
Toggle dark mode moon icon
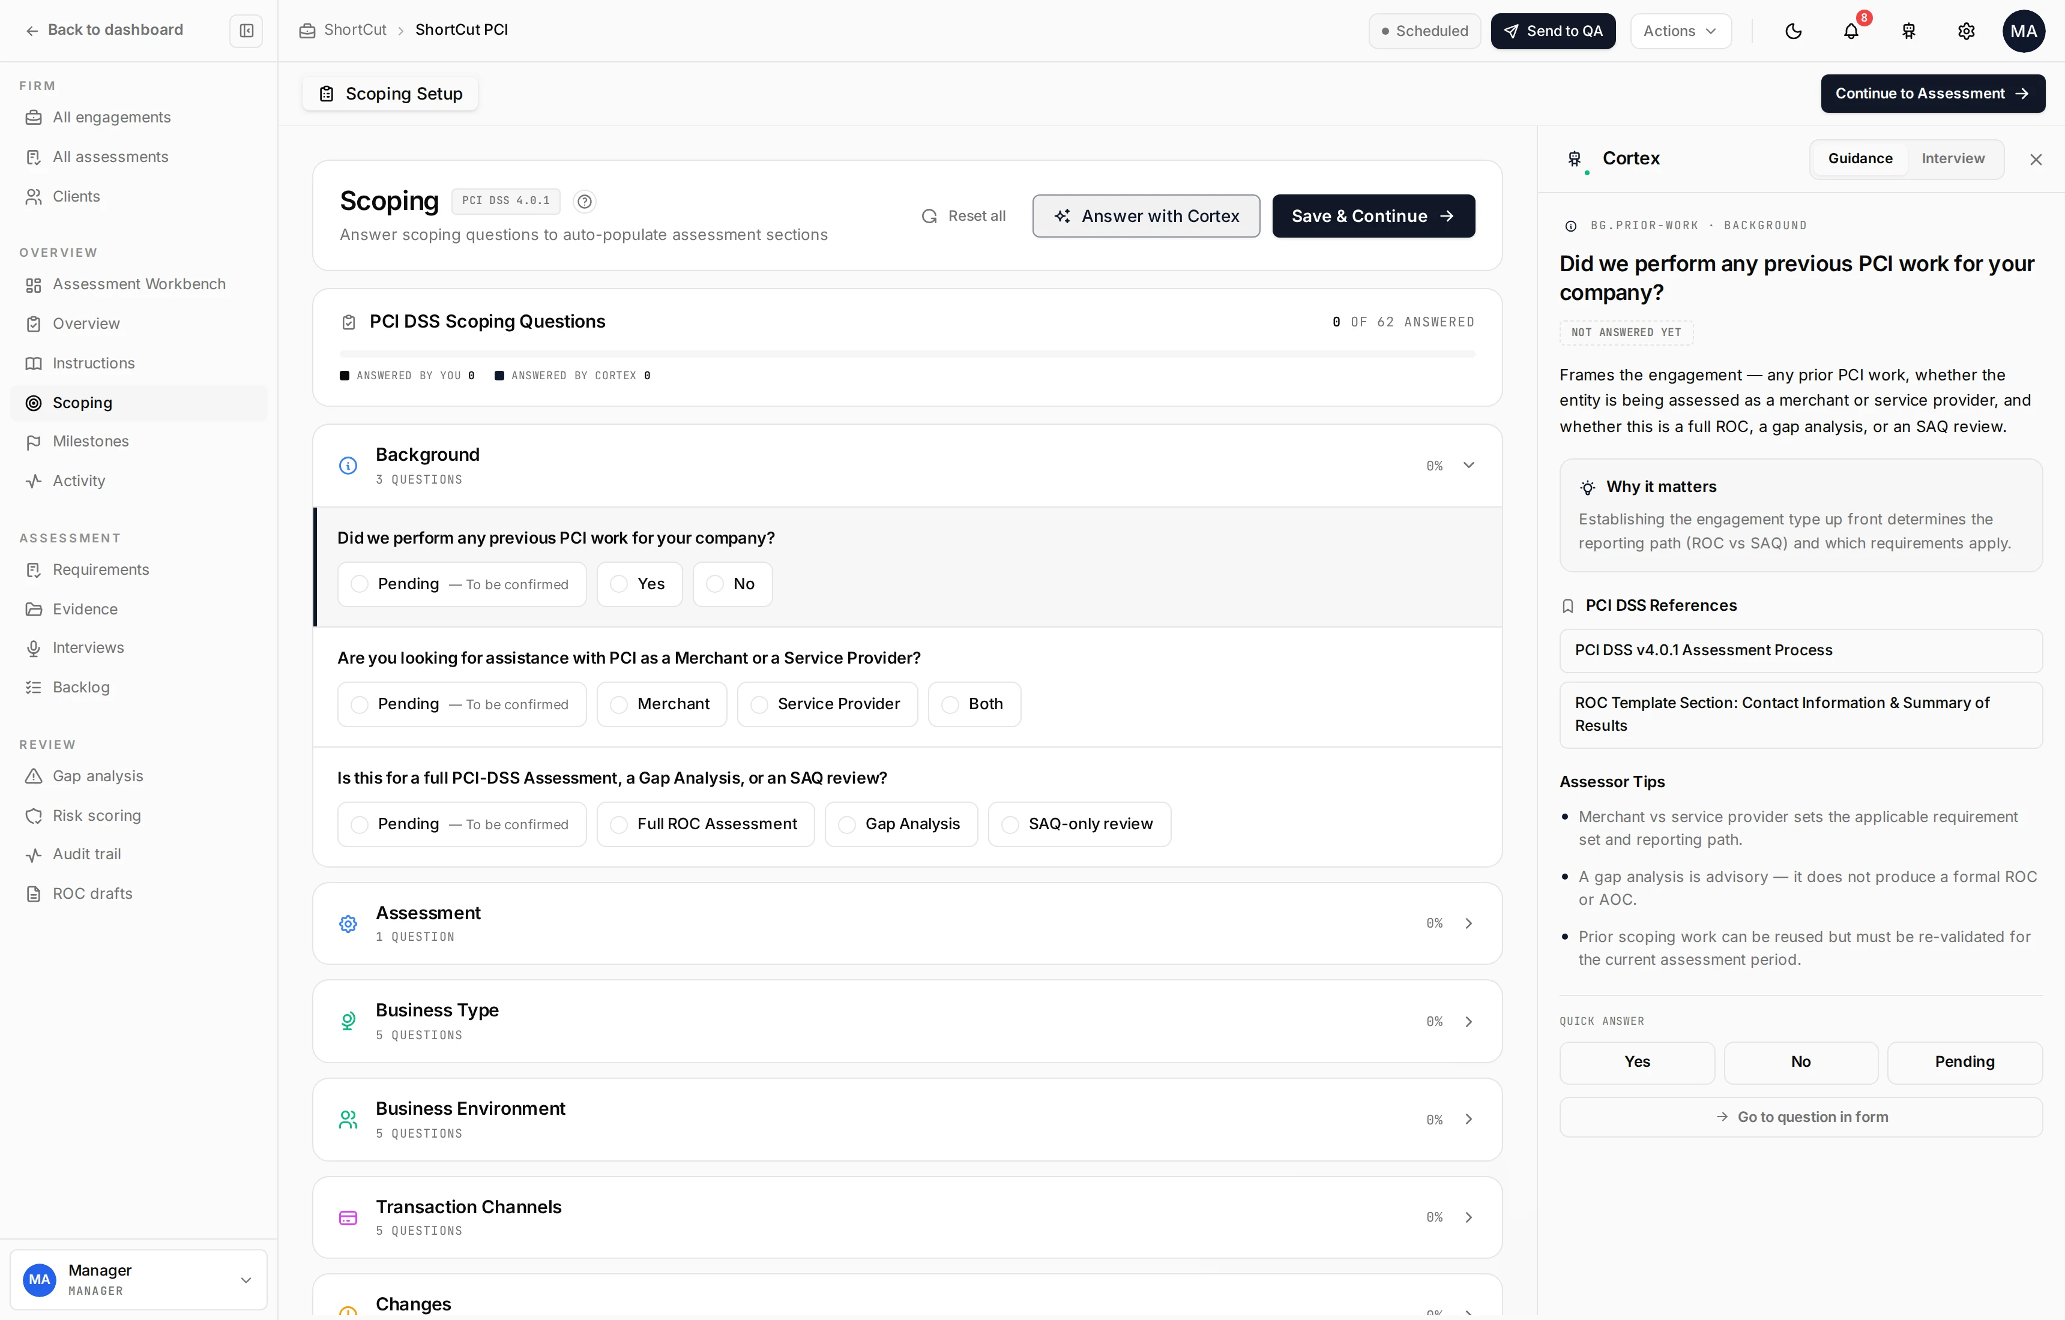tap(1793, 31)
